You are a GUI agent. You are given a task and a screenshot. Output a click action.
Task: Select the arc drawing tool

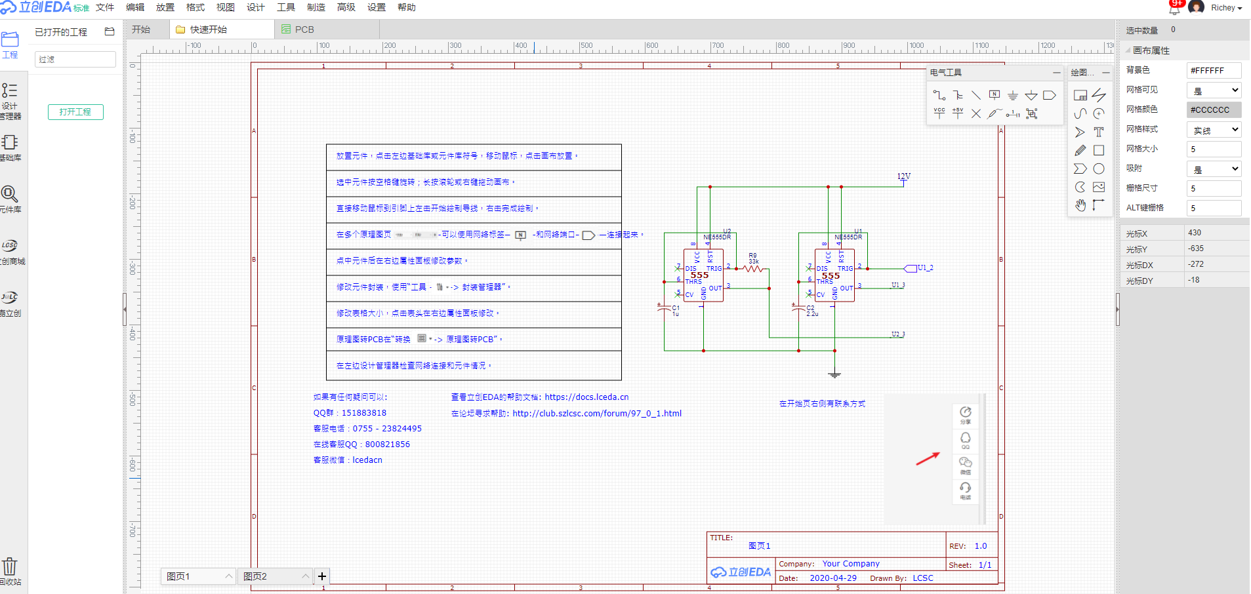[x=1099, y=113]
